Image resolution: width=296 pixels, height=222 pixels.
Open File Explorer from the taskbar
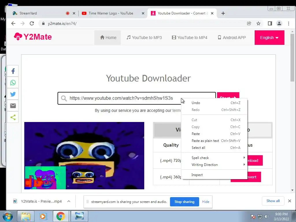tap(26, 216)
